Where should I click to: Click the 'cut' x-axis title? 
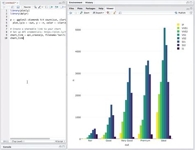[x=127, y=145]
